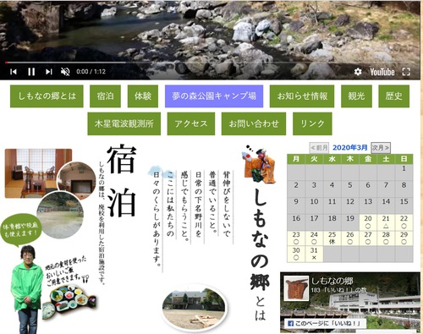This screenshot has height=334, width=423.
Task: Click green speech bubble 体育館や校庭も使えます
Action: point(21,229)
